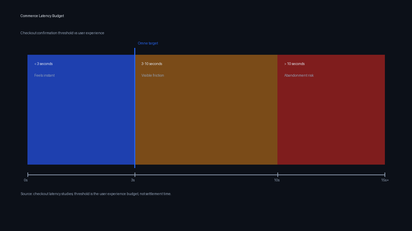The height and width of the screenshot is (231, 412).
Task: Click the red latency zone block
Action: click(331, 120)
